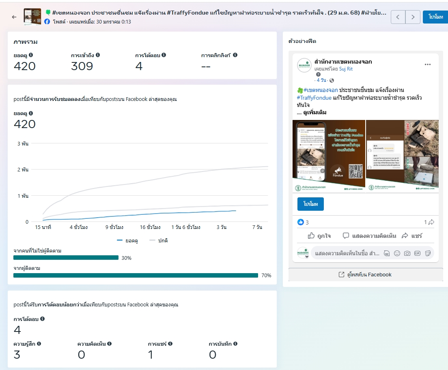The image size is (448, 370).
Task: Toggle the ปกติ legend item in chart
Action: point(159,240)
